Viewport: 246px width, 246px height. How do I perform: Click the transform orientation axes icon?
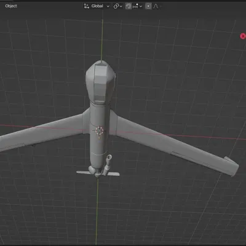point(86,6)
